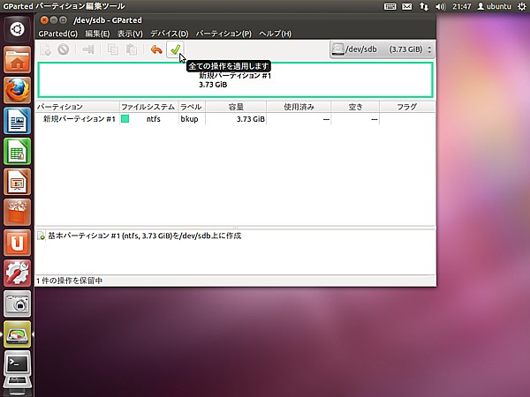Select the 新規パーティション #1 table row

pyautogui.click(x=235, y=119)
